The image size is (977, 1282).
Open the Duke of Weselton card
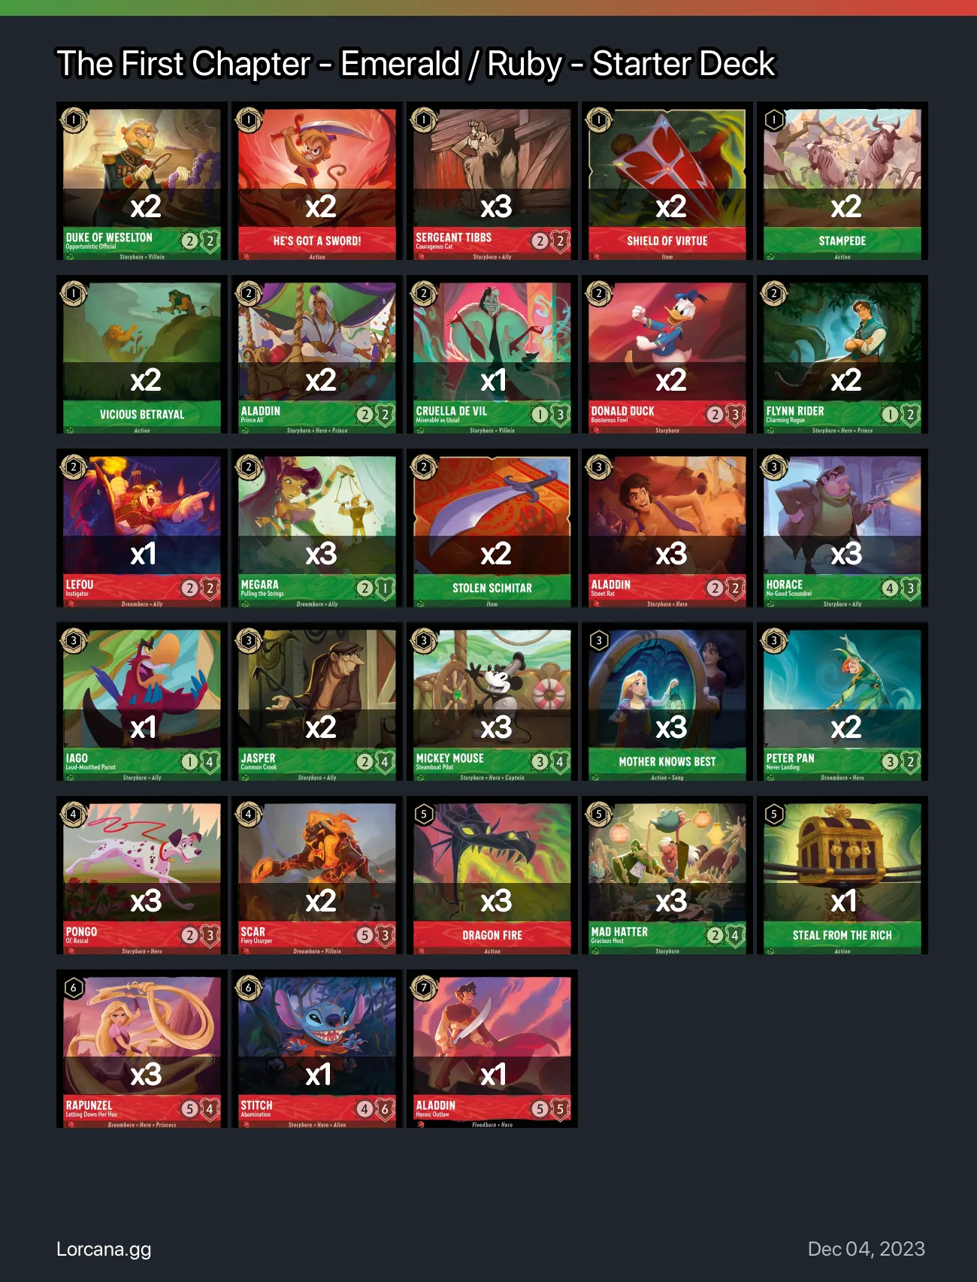pyautogui.click(x=142, y=181)
